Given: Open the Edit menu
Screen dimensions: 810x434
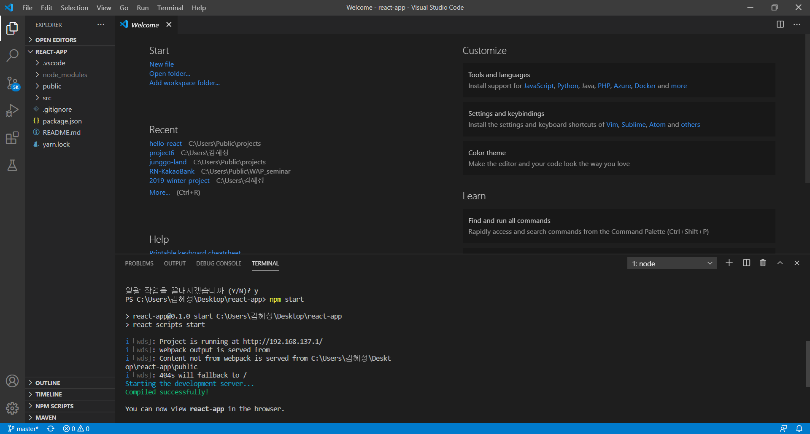Looking at the screenshot, I should pos(46,8).
